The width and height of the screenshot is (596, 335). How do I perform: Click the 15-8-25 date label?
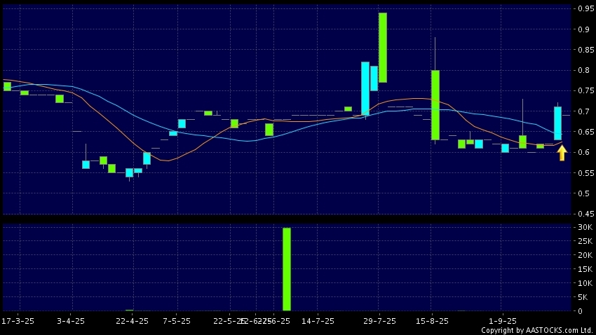point(432,321)
